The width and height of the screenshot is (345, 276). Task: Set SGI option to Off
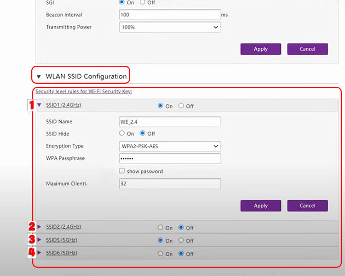142,2
